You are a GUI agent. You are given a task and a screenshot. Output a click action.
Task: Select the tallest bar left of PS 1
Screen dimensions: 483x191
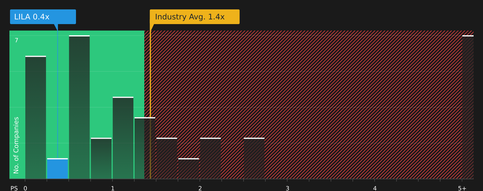pyautogui.click(x=79, y=107)
